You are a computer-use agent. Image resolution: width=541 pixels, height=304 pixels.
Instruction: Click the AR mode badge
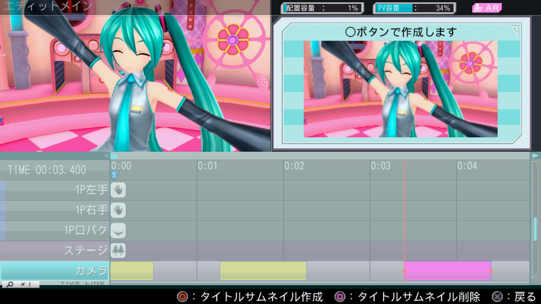pos(487,8)
